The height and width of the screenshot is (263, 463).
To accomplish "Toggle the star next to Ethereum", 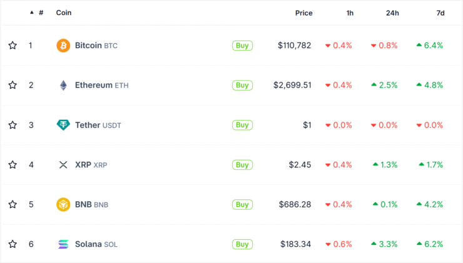I will (13, 85).
